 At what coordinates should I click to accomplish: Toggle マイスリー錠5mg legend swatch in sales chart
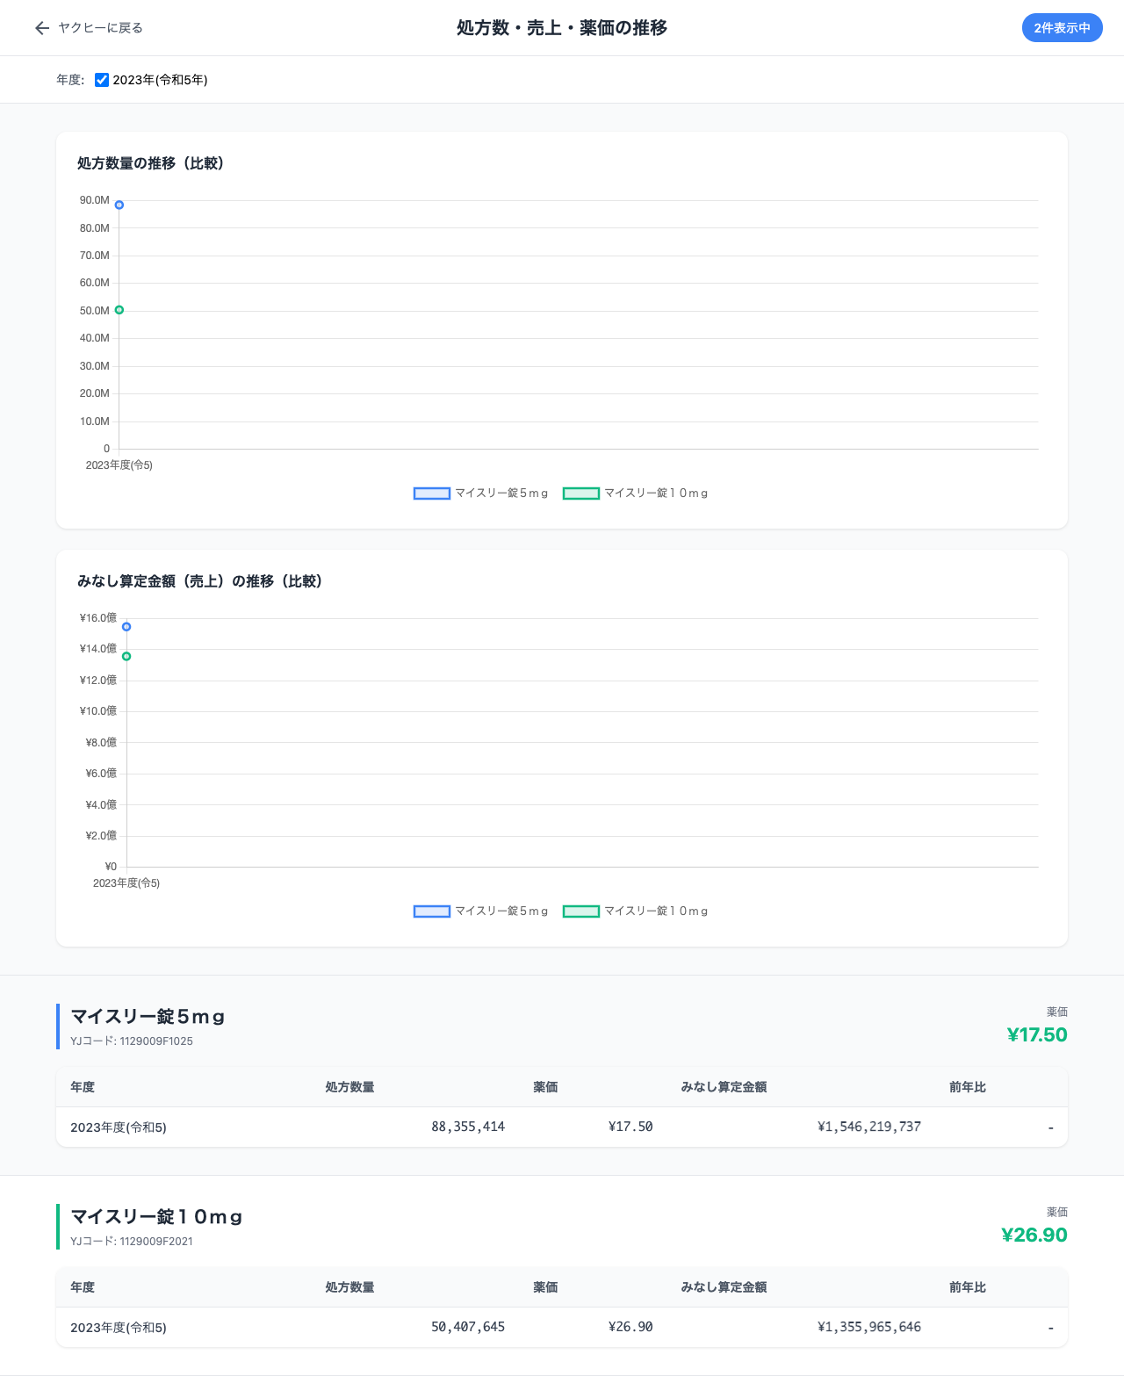(x=432, y=911)
